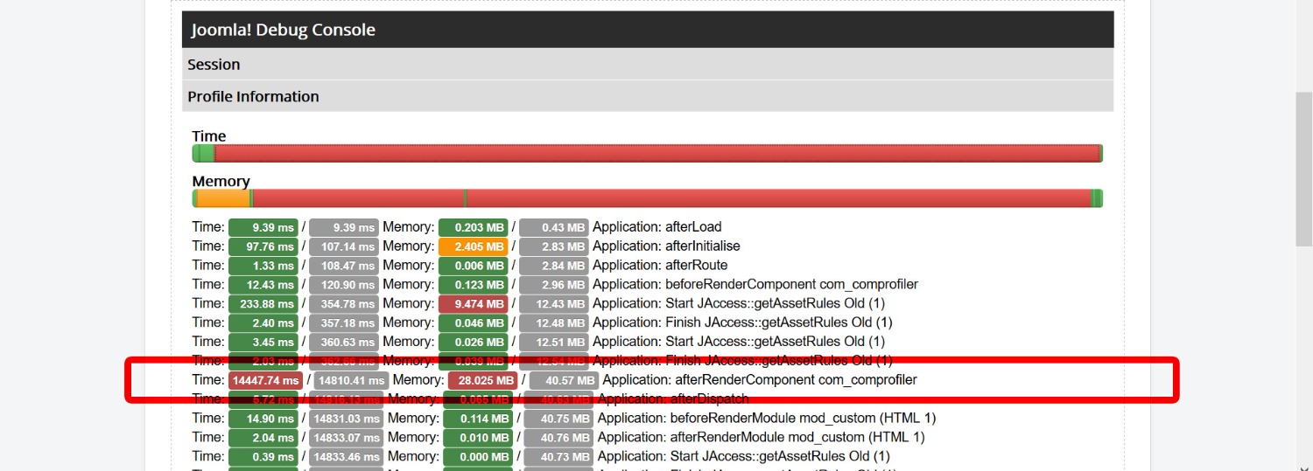1313x471 pixels.
Task: Click the Time heading above the bar
Action: pos(209,135)
